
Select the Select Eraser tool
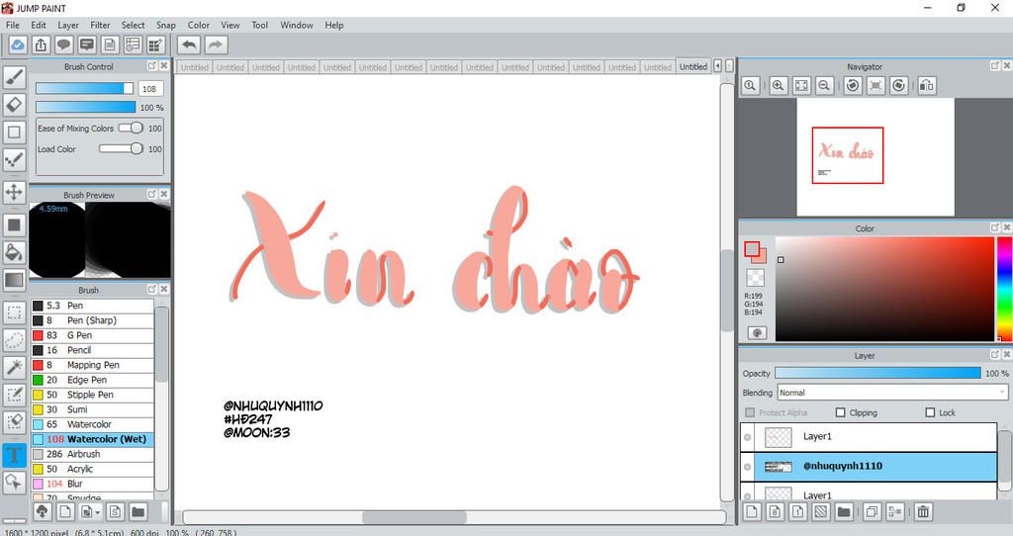pos(14,421)
